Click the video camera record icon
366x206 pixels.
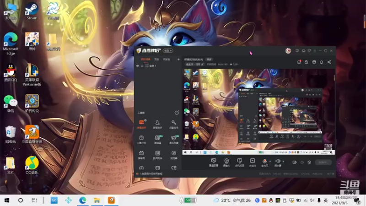pyautogui.click(x=294, y=162)
